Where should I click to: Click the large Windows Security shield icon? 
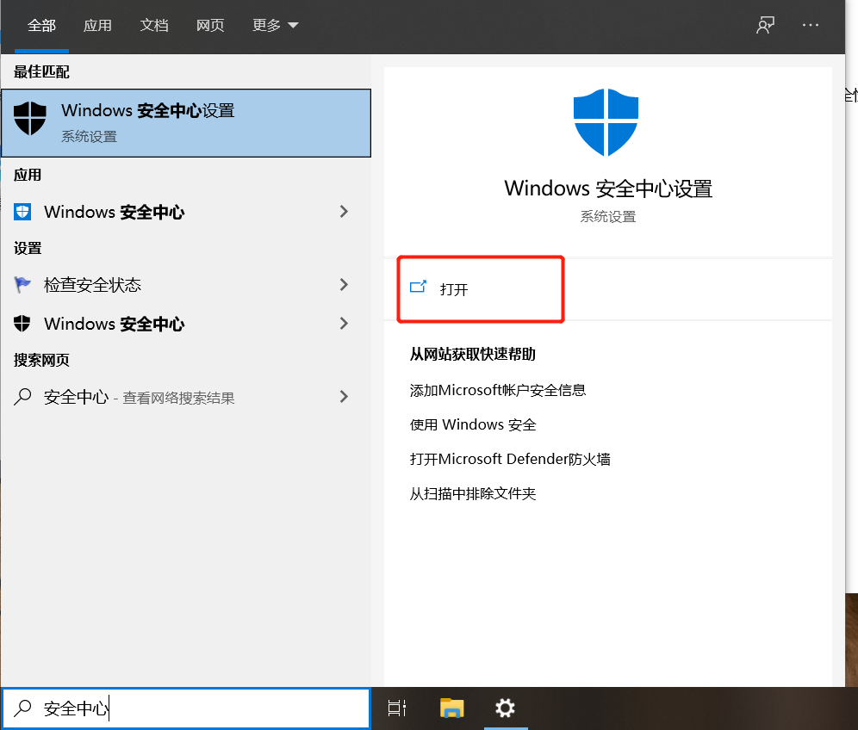(x=606, y=121)
